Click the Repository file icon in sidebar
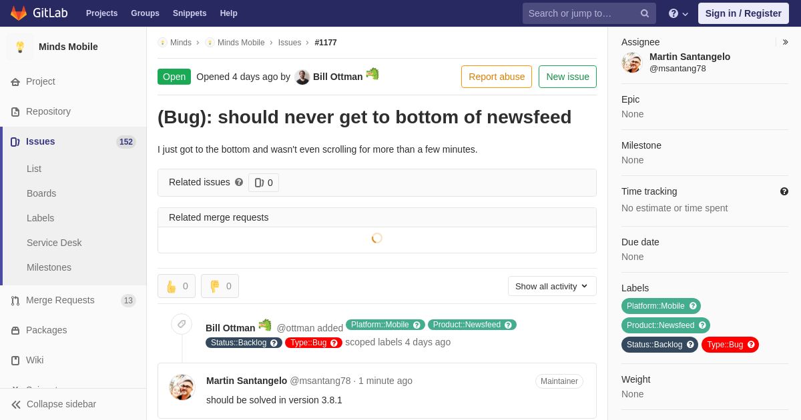Image resolution: width=801 pixels, height=420 pixels. pos(15,111)
